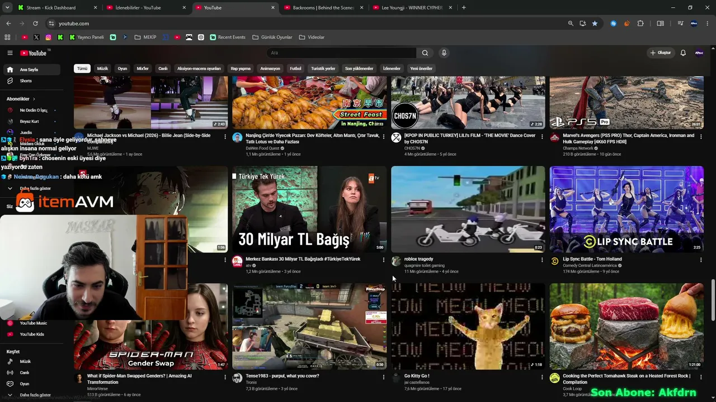
Task: Start voice search with the microphone
Action: pyautogui.click(x=444, y=53)
